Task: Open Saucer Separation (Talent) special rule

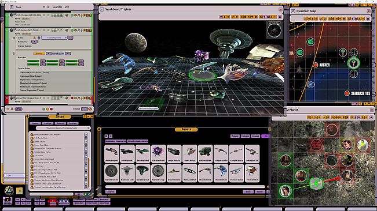Action: (32, 90)
